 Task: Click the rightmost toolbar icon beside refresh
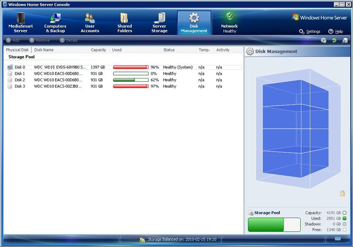click(345, 40)
